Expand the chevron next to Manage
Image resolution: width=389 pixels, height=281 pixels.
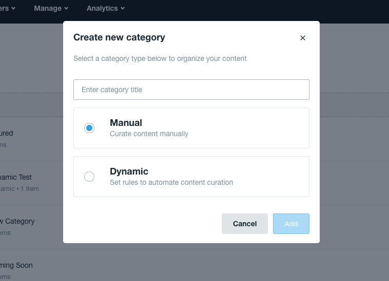tap(66, 9)
